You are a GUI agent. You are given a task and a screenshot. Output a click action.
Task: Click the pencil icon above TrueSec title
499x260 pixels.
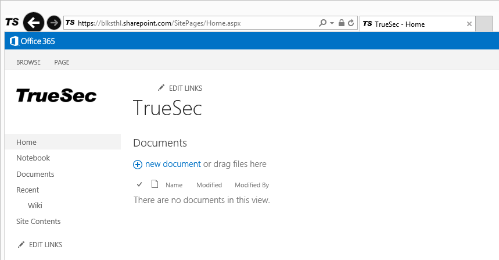coord(161,88)
